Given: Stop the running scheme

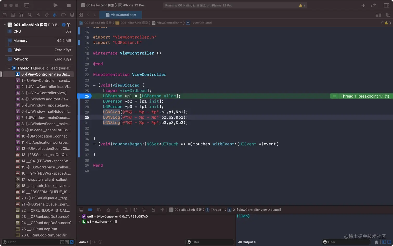Looking at the screenshot, I should pyautogui.click(x=69, y=5).
